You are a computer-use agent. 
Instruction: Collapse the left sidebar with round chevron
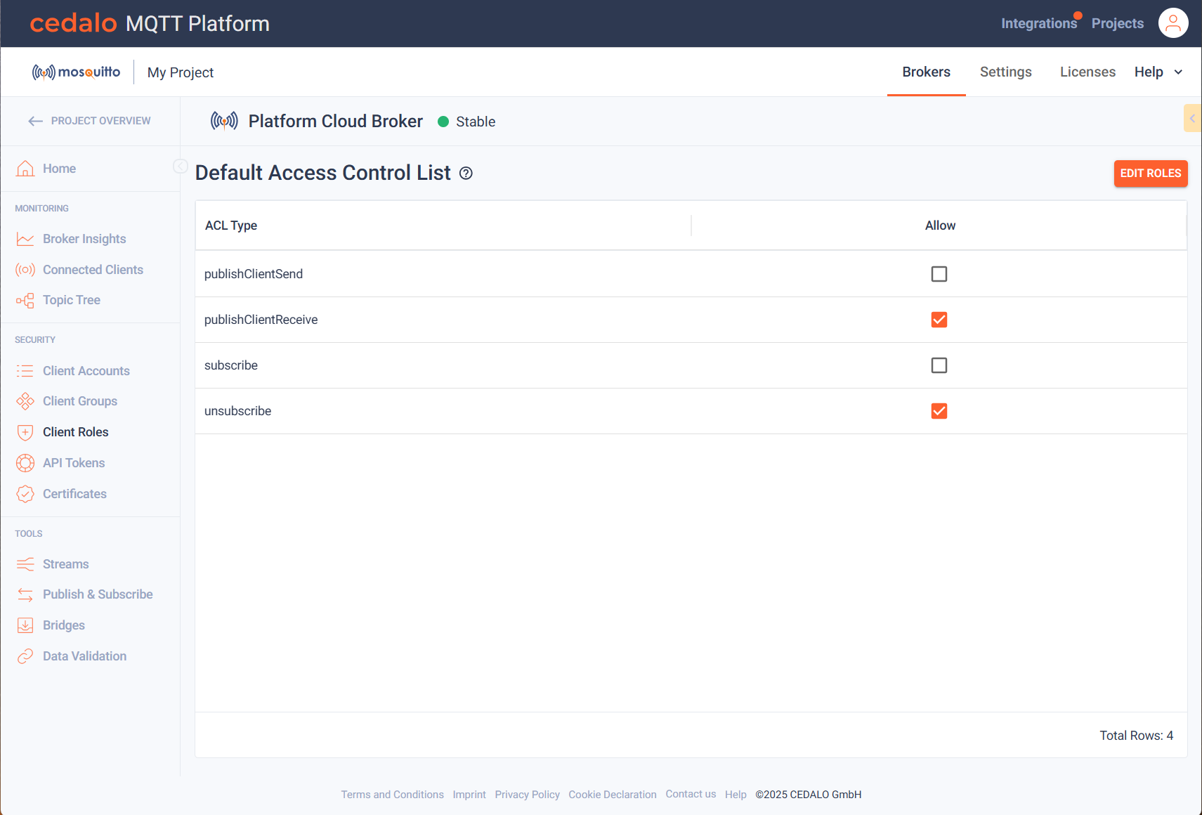click(181, 166)
